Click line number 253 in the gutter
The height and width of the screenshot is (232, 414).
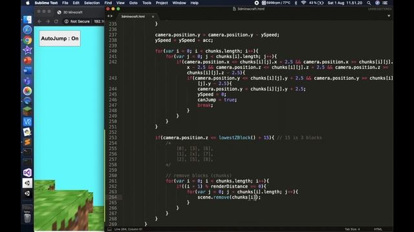[113, 137]
